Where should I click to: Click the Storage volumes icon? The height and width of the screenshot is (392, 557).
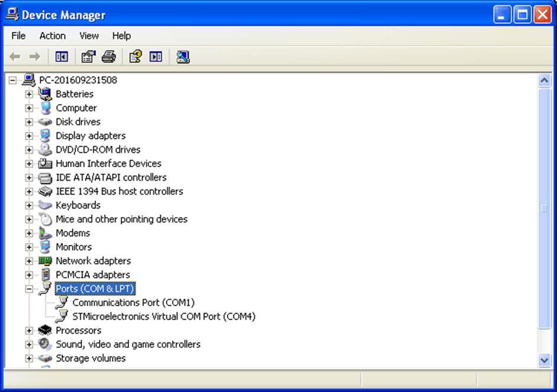[45, 358]
